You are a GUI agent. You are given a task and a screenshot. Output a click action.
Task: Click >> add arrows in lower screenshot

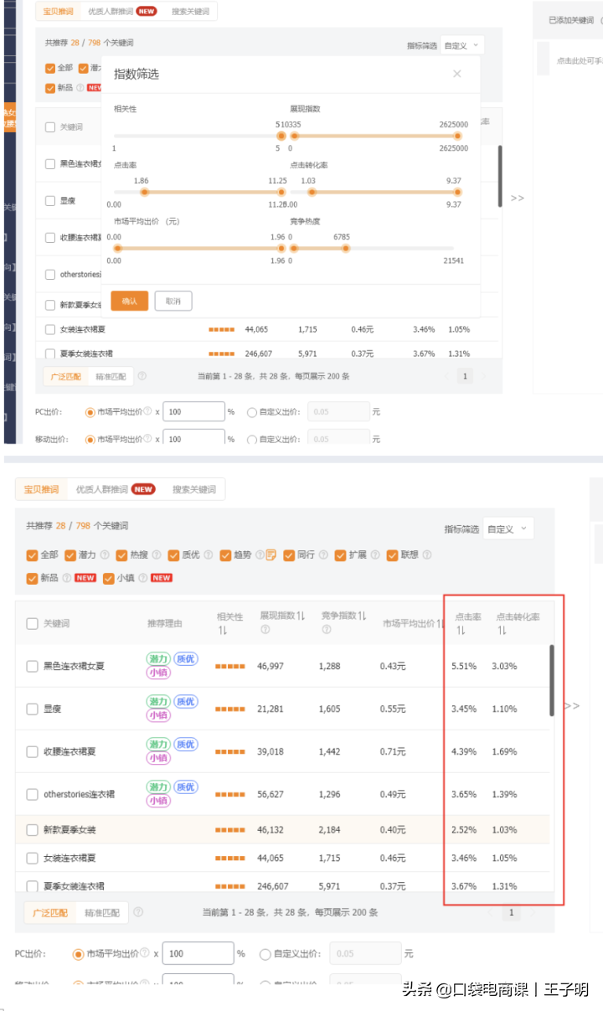(571, 706)
